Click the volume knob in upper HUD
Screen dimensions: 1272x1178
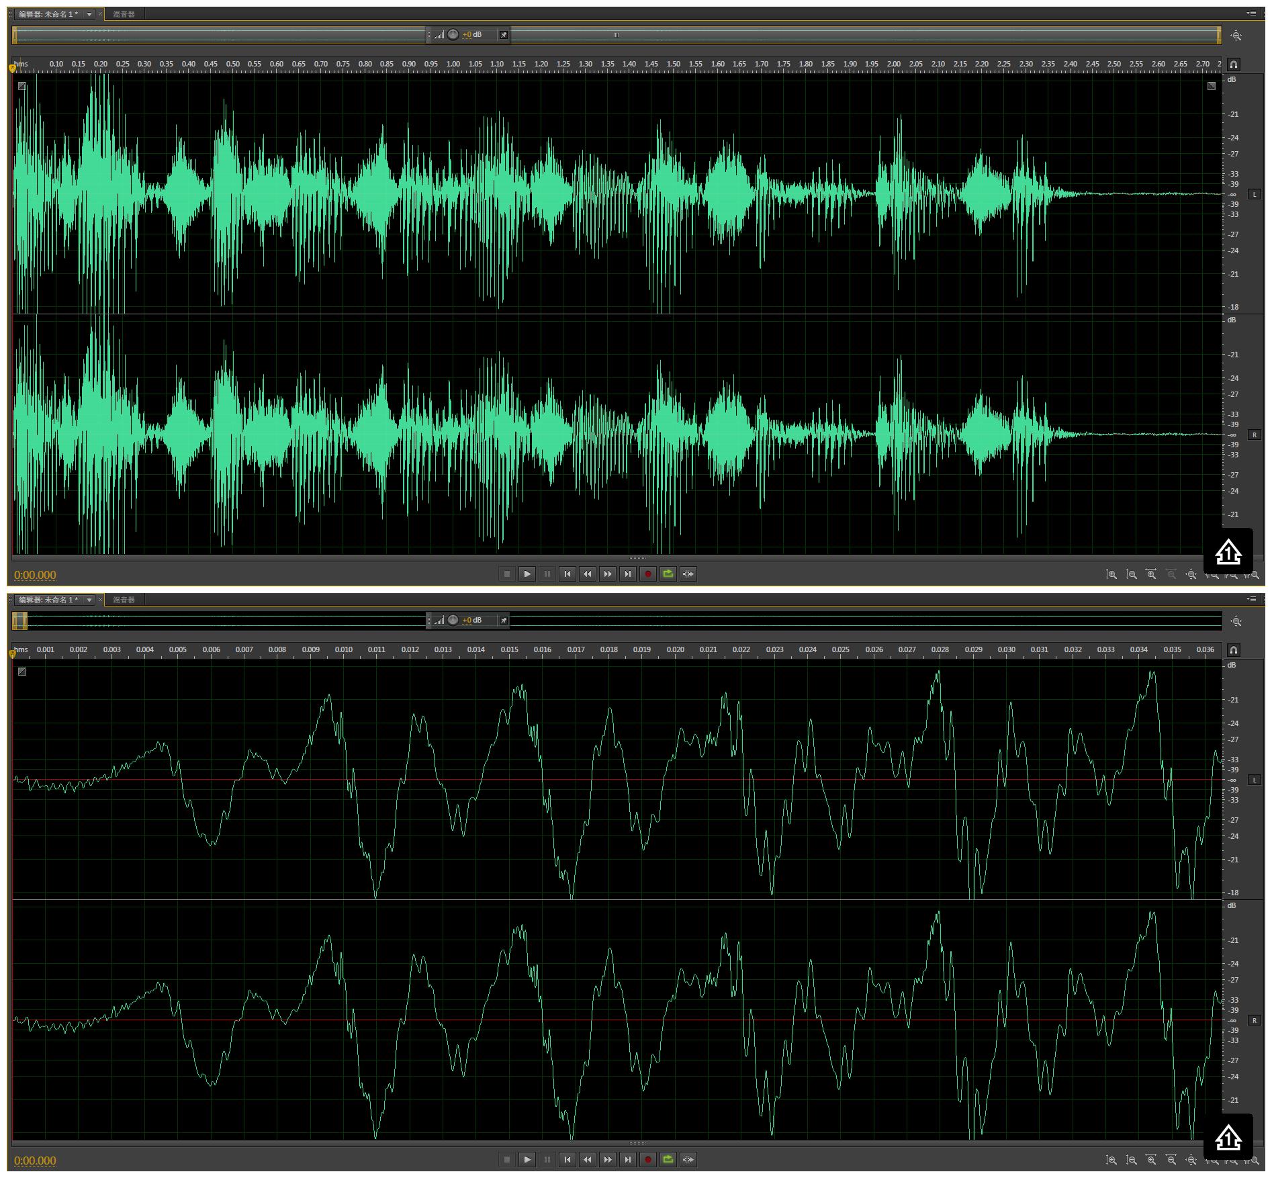(x=453, y=35)
